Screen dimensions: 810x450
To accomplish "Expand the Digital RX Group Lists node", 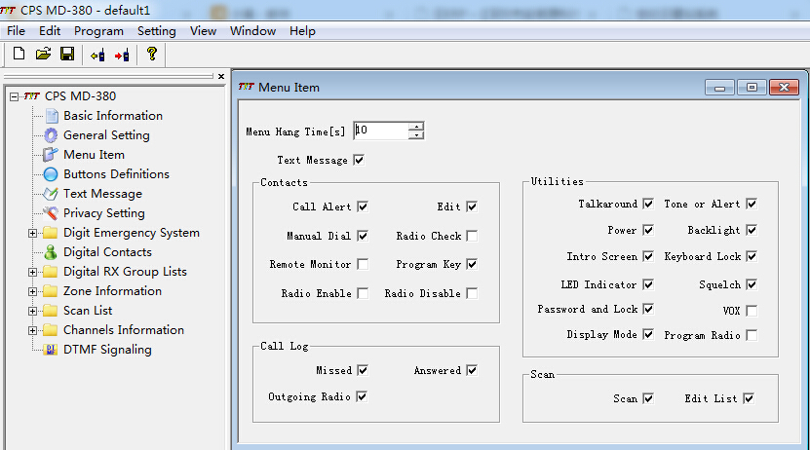I will pyautogui.click(x=32, y=272).
